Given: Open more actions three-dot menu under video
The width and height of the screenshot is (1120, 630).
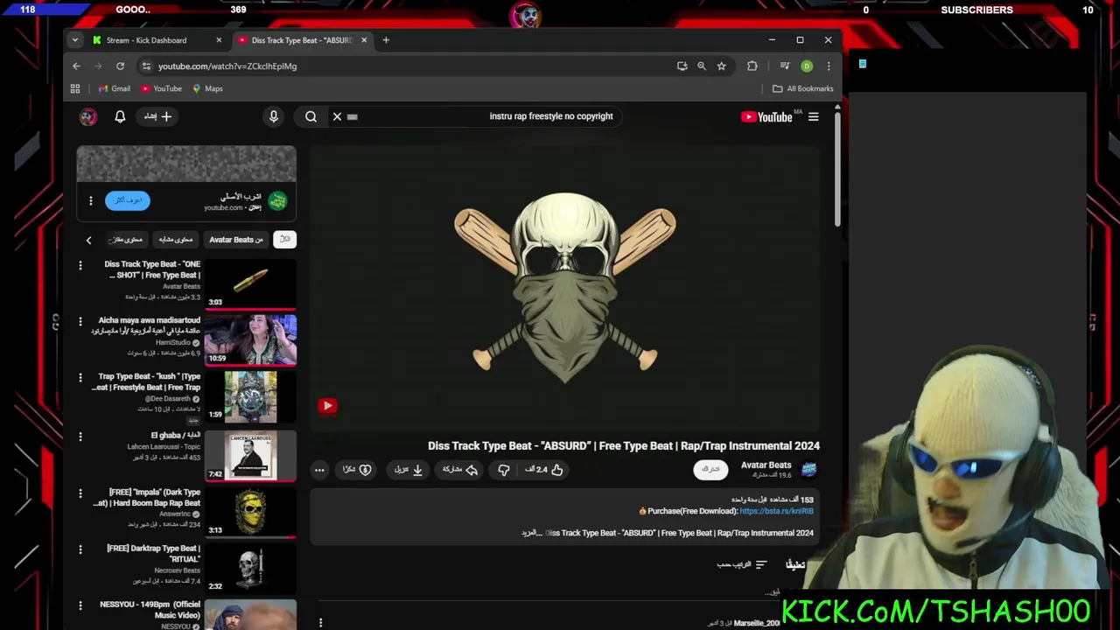Looking at the screenshot, I should (x=319, y=470).
